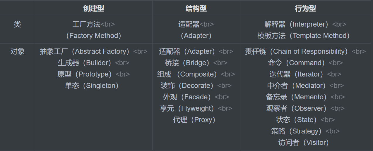Click the 创建型 column header

94,8
